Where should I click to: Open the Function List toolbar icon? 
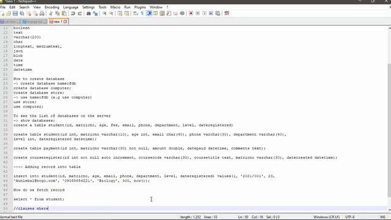click(x=169, y=13)
